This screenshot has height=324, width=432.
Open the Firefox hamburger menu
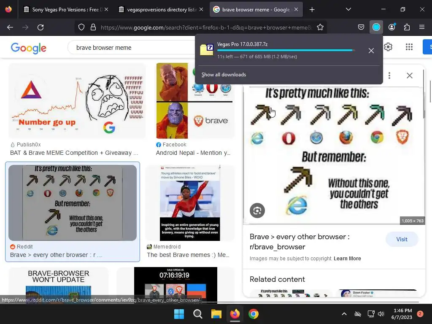422,27
